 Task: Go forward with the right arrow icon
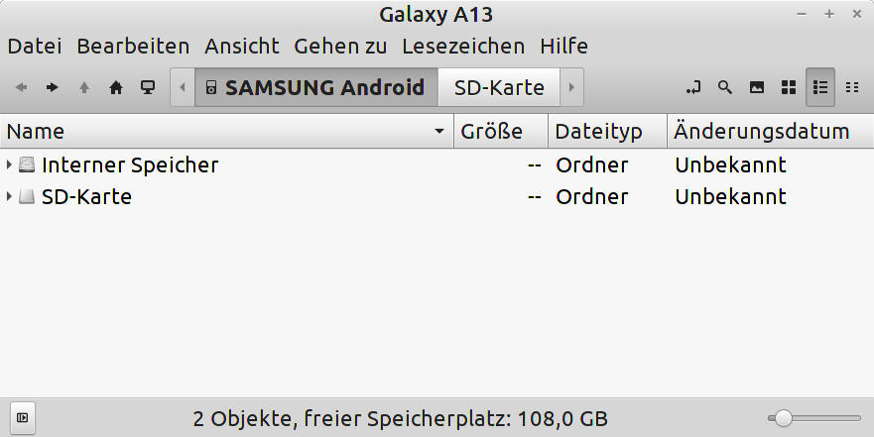tap(53, 87)
